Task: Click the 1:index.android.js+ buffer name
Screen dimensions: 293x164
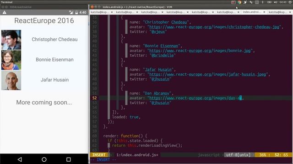Action: tap(137, 155)
